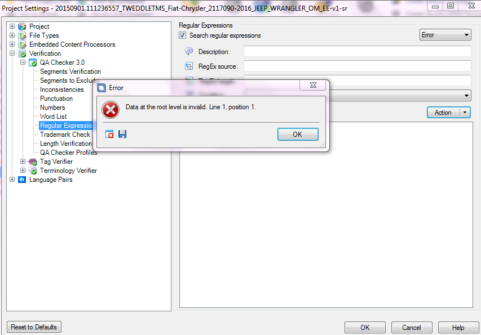Expand the Language Pairs node
The width and height of the screenshot is (481, 335).
click(12, 180)
